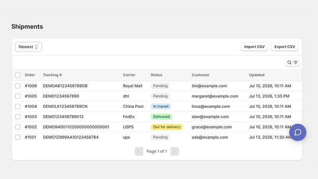The width and height of the screenshot is (318, 179).
Task: Click the Updated column header
Action: (257, 75)
